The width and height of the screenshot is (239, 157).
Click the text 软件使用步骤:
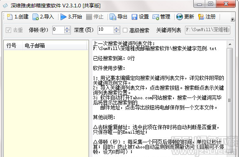coord(109,68)
